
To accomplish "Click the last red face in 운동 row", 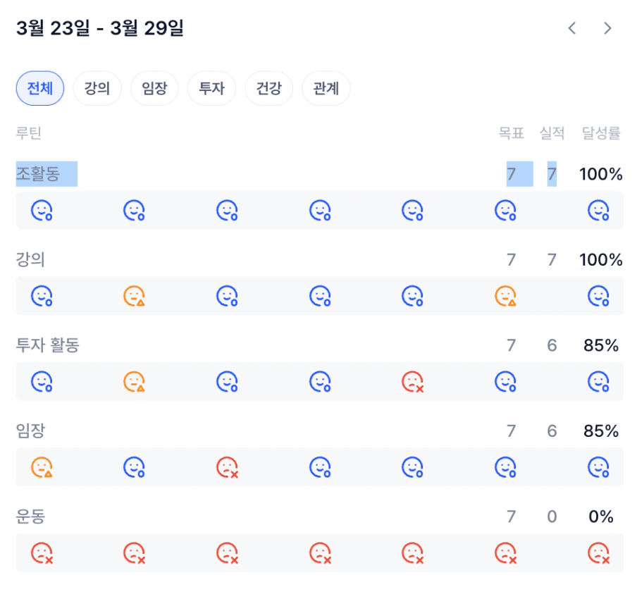I will 598,553.
